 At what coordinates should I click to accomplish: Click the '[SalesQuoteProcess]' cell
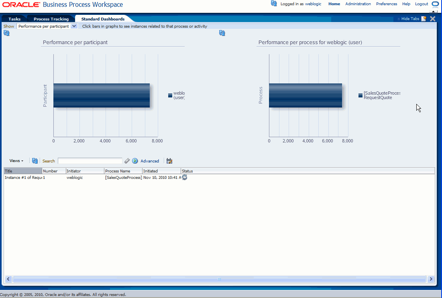[124, 177]
